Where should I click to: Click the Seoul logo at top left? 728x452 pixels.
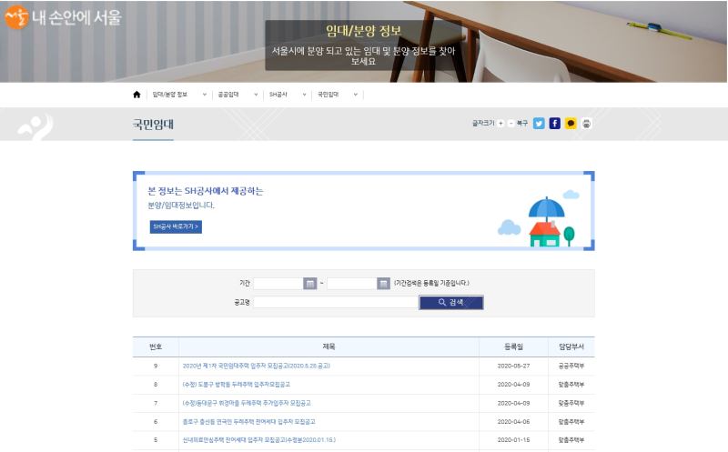pos(63,17)
